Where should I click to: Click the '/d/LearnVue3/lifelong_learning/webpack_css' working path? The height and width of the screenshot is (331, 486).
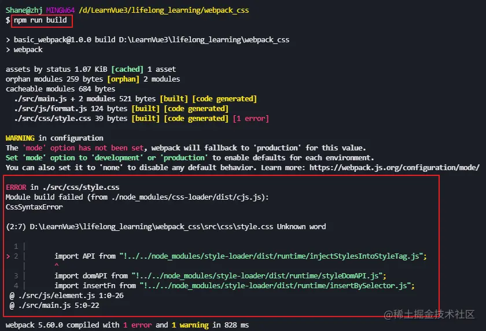coord(164,10)
